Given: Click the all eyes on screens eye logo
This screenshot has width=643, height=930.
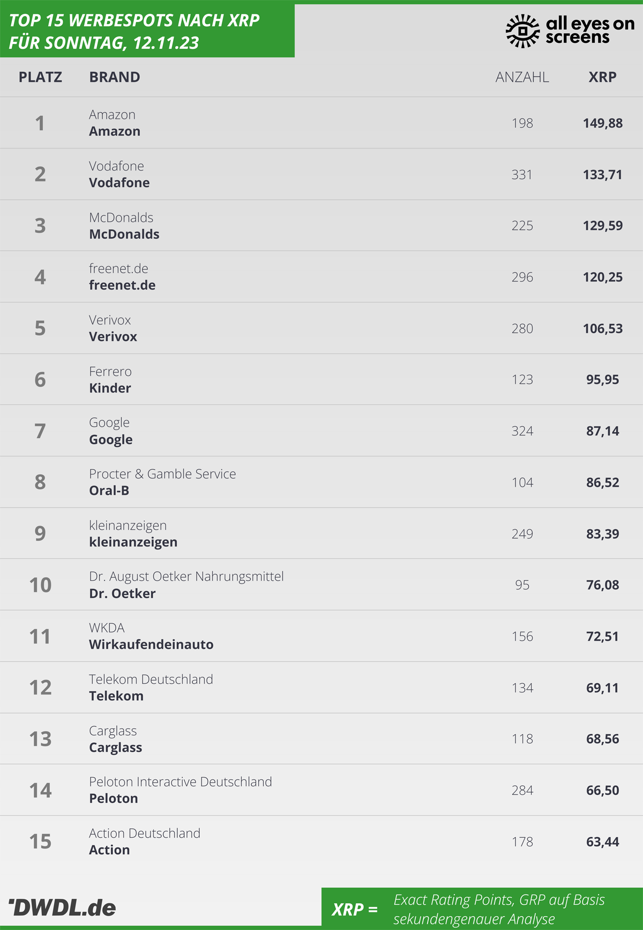Looking at the screenshot, I should pos(522,31).
